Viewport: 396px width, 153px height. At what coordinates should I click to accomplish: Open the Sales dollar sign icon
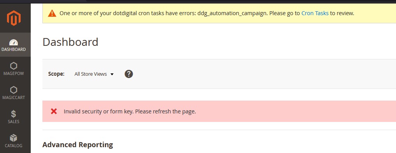coord(14,114)
